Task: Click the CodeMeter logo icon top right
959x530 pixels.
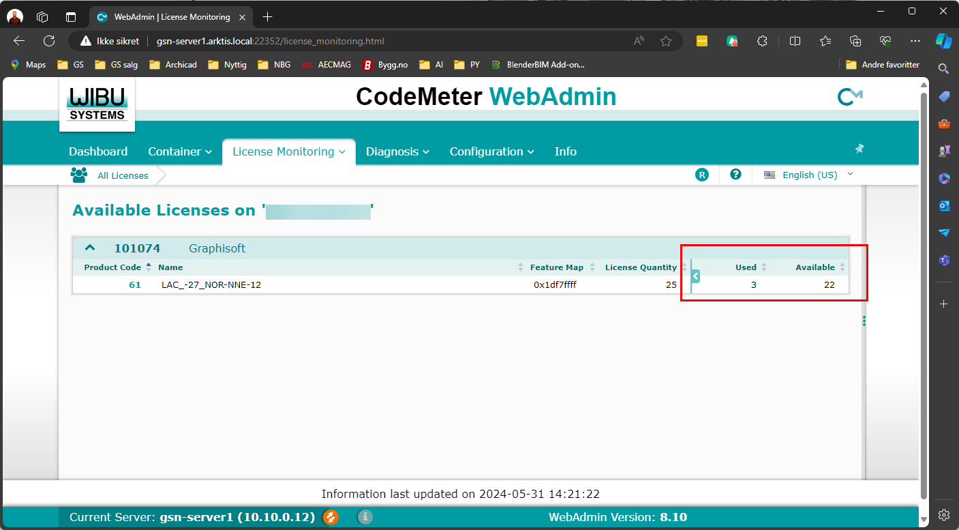Action: (849, 98)
